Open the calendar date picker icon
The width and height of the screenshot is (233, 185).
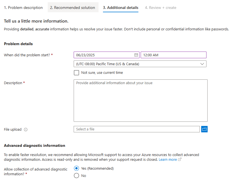click(136, 55)
